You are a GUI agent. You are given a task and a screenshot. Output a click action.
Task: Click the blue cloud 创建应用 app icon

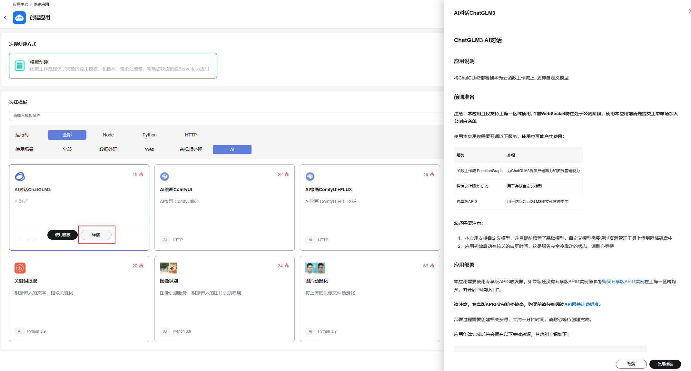point(19,18)
